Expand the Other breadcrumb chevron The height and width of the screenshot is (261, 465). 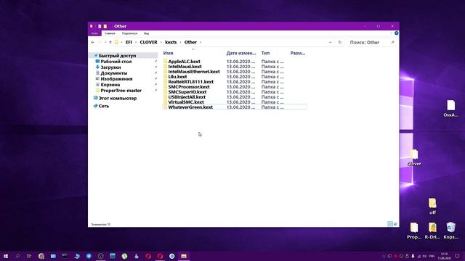201,42
